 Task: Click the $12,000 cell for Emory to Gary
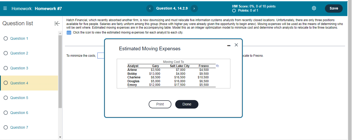pos(155,85)
